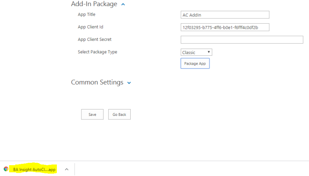Collapse the Add-In Package section chevron

[x=123, y=4]
